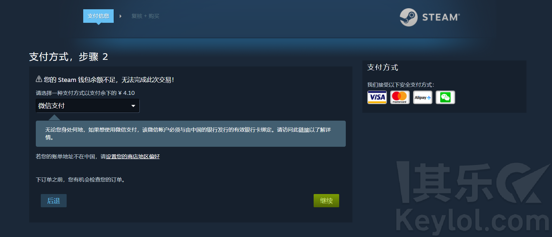Image resolution: width=552 pixels, height=237 pixels.
Task: Click the Steam logo at top right
Action: [x=430, y=17]
